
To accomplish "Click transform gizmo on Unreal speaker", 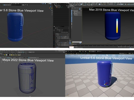I will point(106,84).
